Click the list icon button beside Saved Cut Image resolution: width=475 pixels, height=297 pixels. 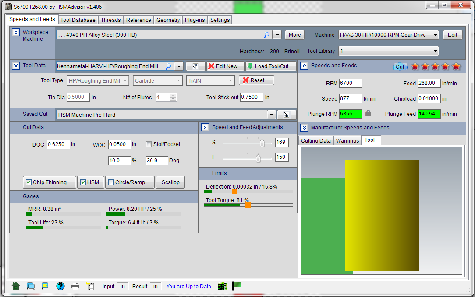[x=286, y=115]
